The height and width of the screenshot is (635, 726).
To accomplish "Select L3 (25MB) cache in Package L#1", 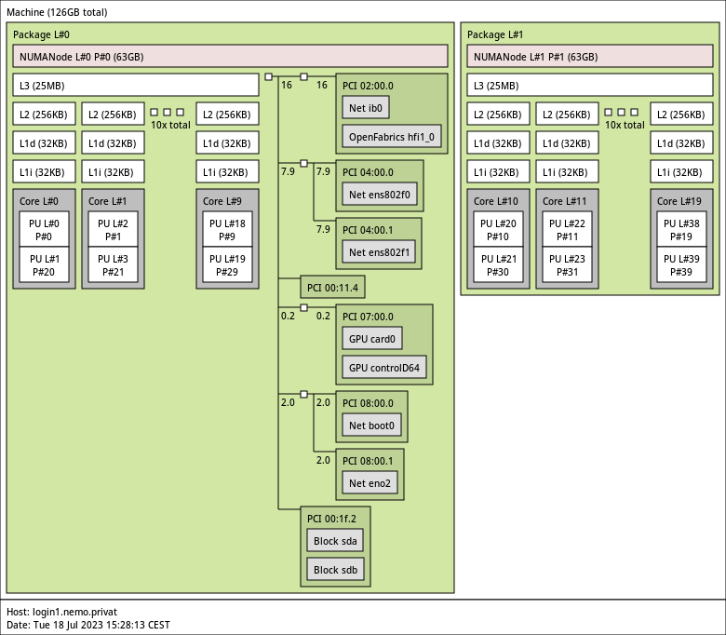I will tap(590, 86).
